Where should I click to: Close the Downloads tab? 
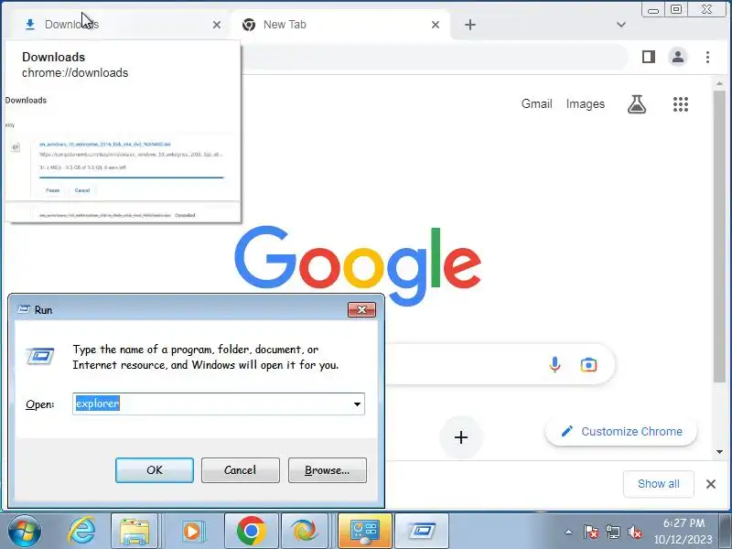point(217,25)
